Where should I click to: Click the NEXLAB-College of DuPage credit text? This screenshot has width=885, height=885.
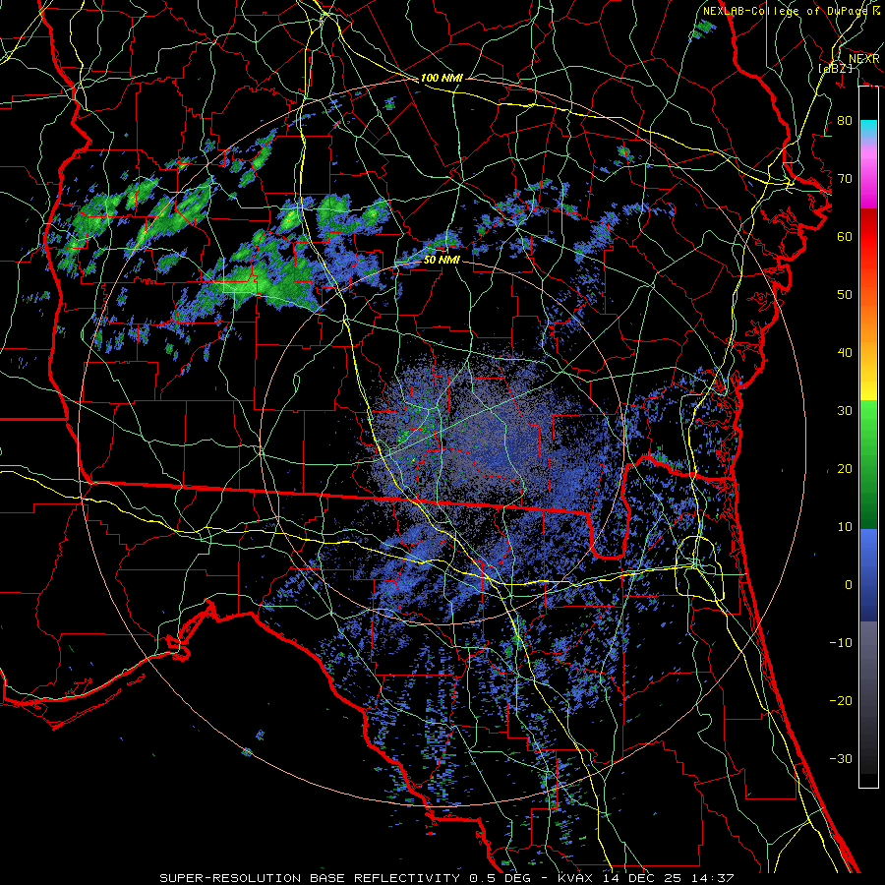pyautogui.click(x=785, y=11)
